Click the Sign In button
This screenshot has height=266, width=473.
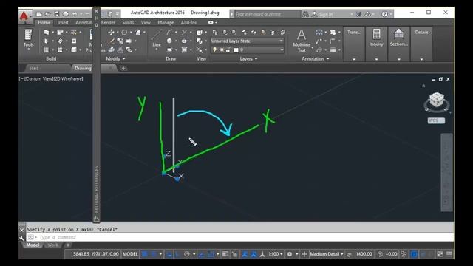[326, 14]
